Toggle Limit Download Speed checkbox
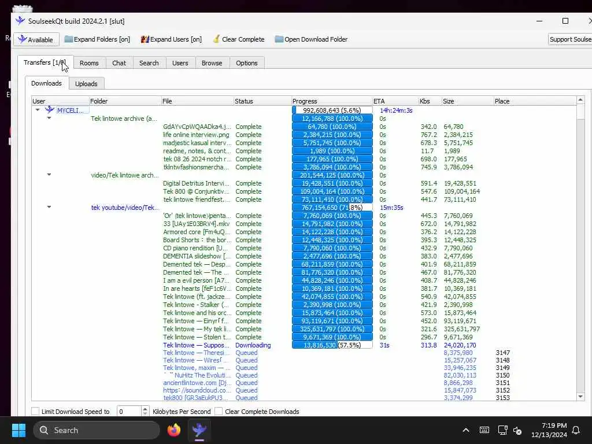592x444 pixels. [35, 411]
